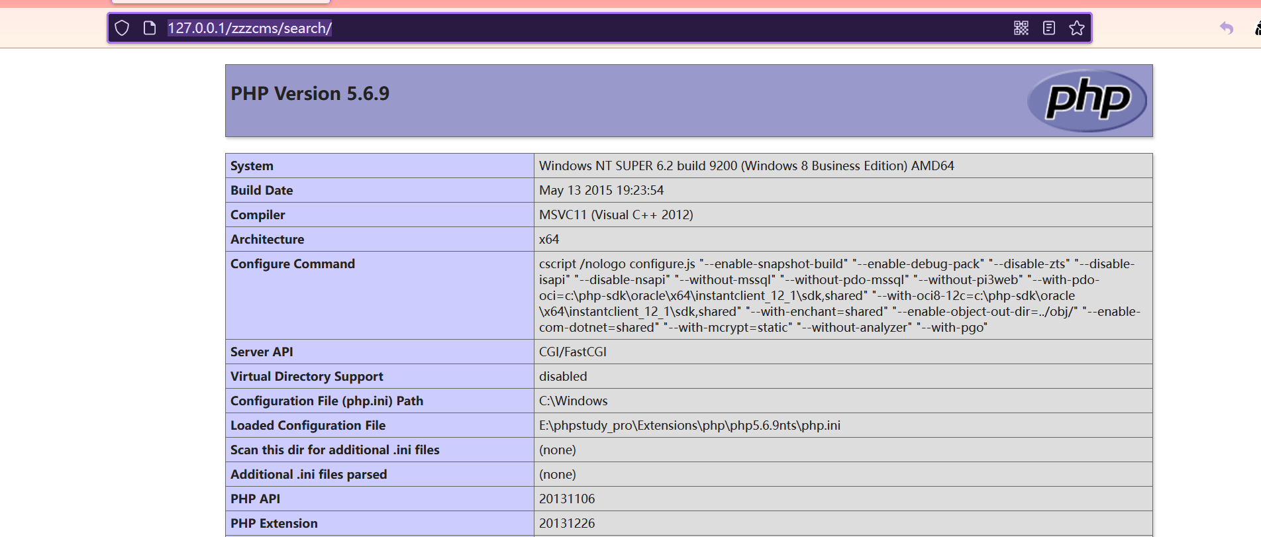Click the System row label

click(252, 166)
